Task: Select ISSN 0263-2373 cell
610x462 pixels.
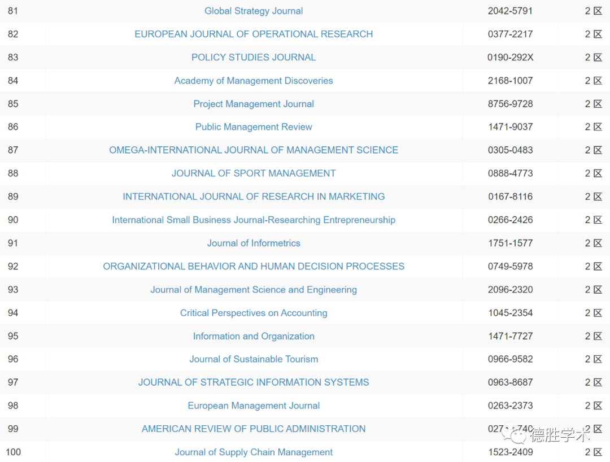Action: pyautogui.click(x=510, y=406)
